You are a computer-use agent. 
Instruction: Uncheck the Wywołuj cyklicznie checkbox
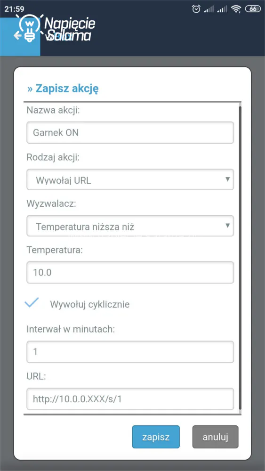(x=32, y=302)
